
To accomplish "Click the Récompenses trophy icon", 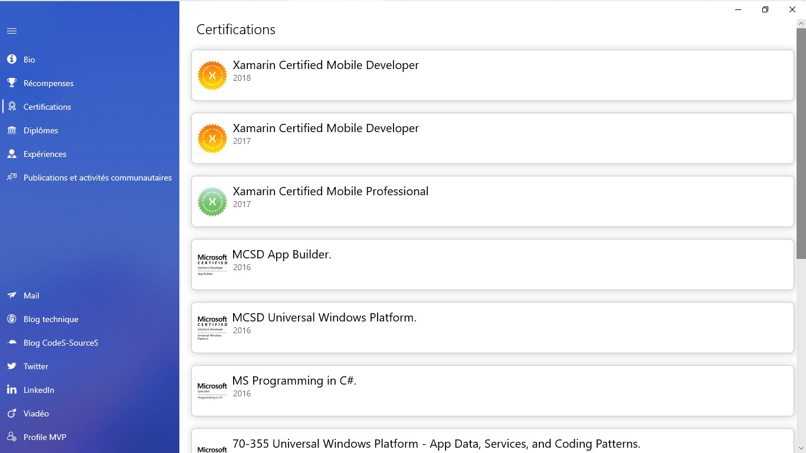I will [x=12, y=83].
